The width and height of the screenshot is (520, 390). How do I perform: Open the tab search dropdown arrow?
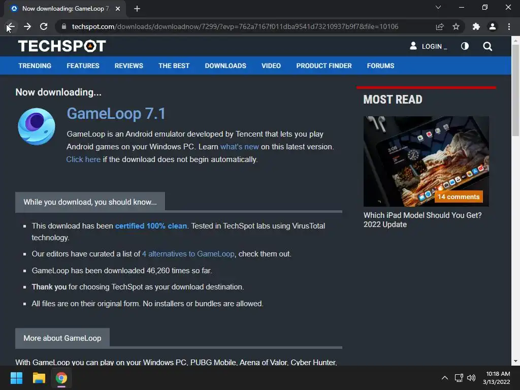(438, 7)
